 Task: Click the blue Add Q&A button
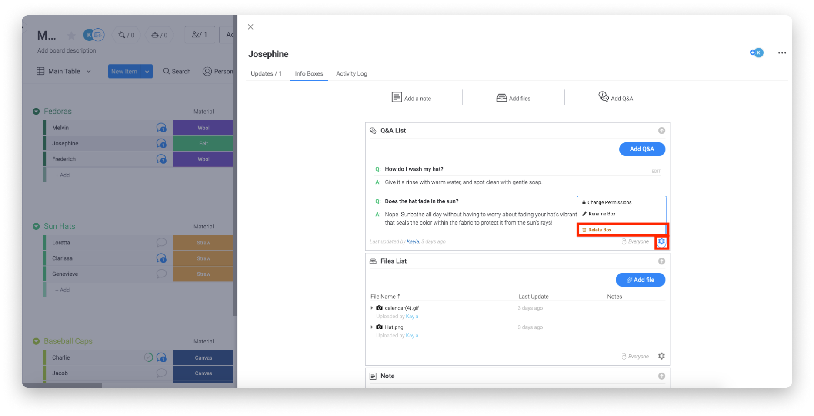point(642,149)
